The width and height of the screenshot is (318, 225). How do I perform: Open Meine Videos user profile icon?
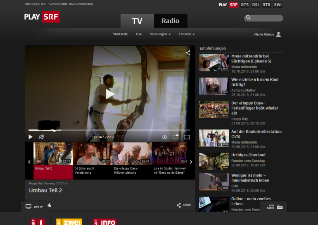point(278,34)
